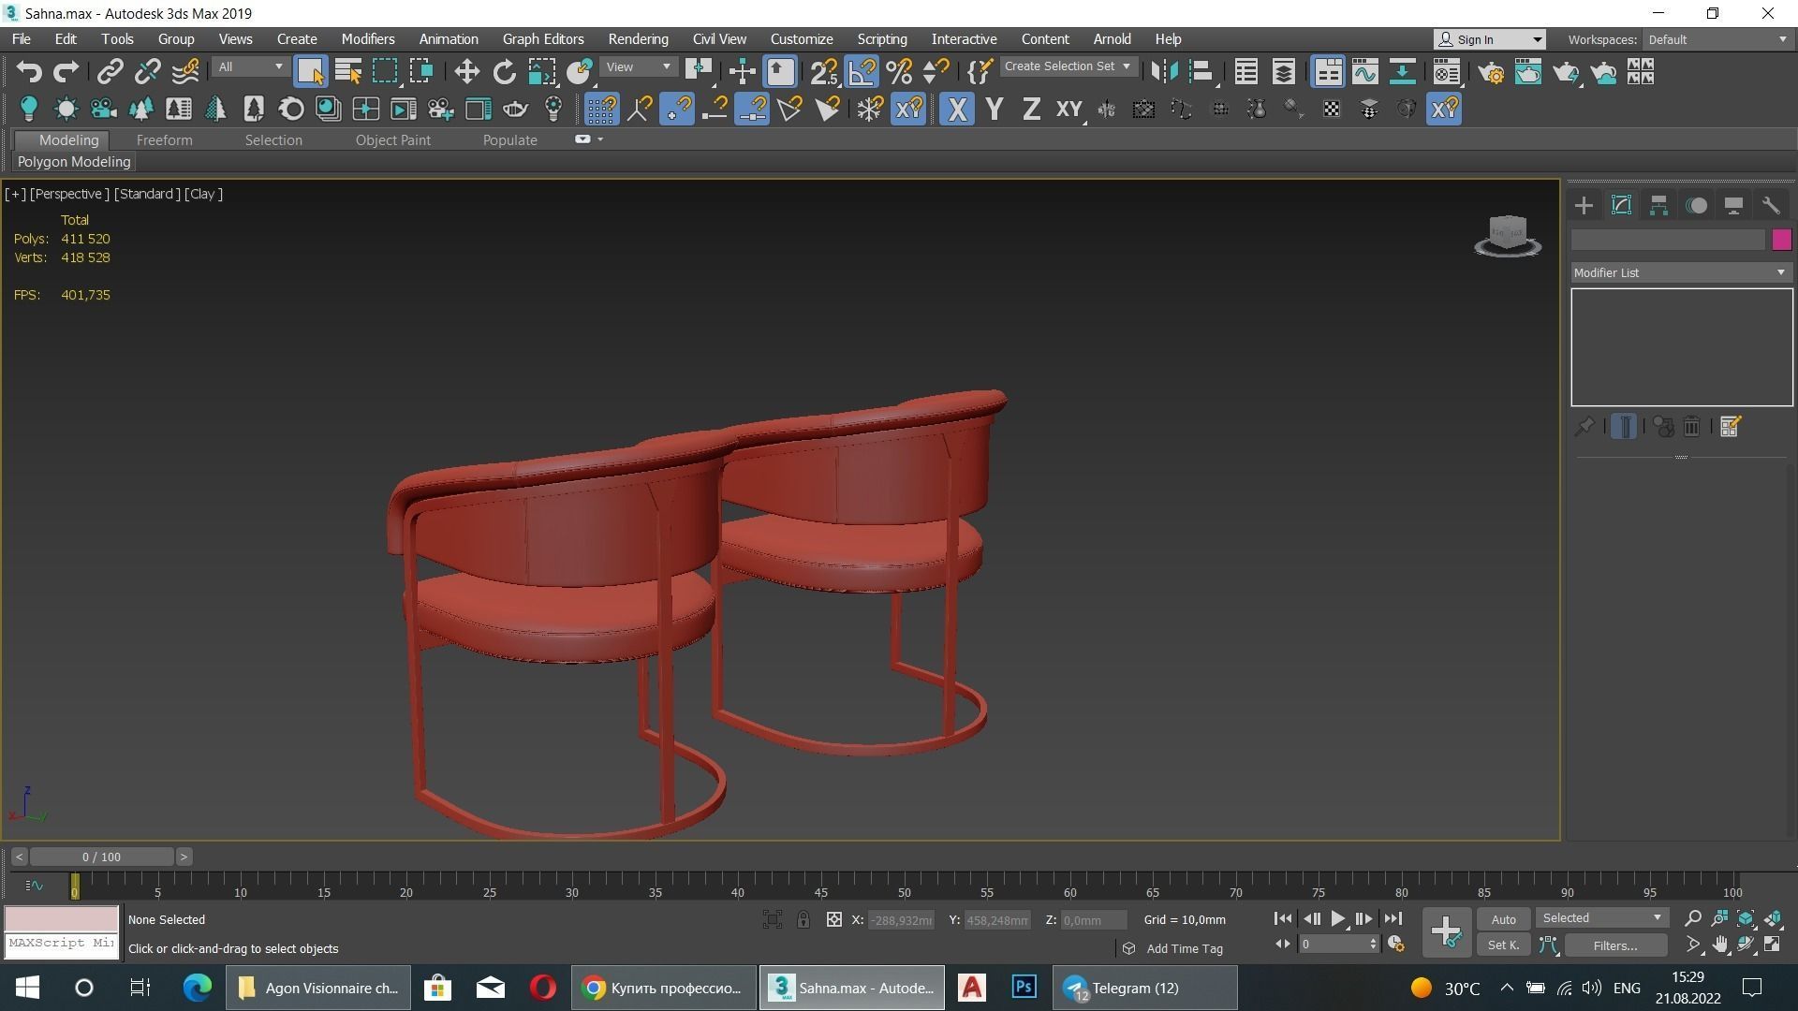Toggle the selection lock icon

[x=803, y=920]
